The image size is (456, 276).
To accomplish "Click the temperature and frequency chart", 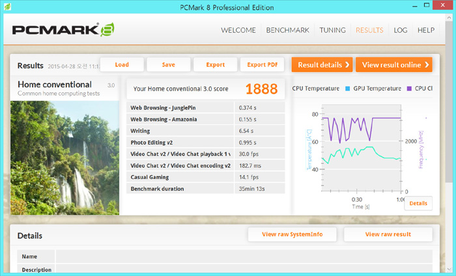I will pyautogui.click(x=362, y=148).
